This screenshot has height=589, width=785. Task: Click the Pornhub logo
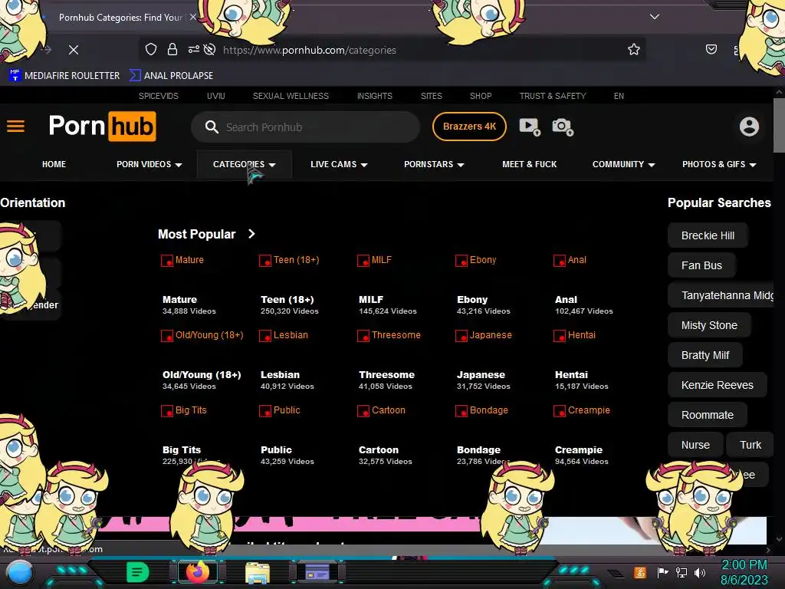pos(102,127)
